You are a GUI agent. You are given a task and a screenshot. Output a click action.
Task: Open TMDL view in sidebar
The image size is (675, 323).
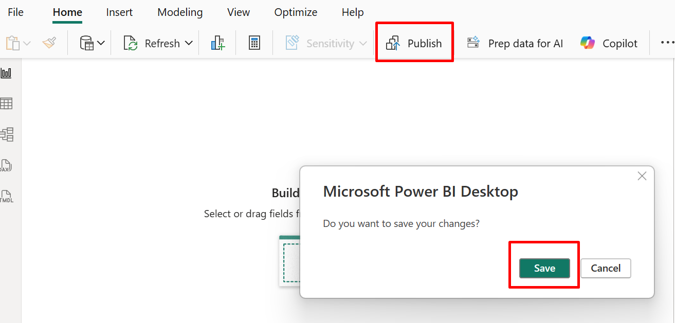coord(6,197)
